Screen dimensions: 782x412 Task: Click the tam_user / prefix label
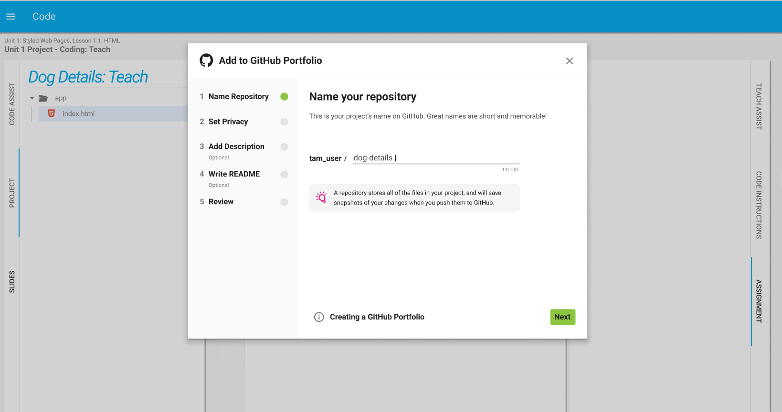click(x=328, y=158)
